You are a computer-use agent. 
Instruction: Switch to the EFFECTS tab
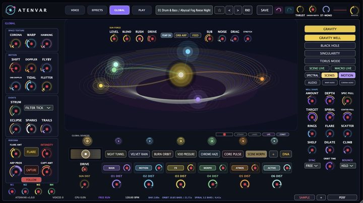[x=97, y=10]
